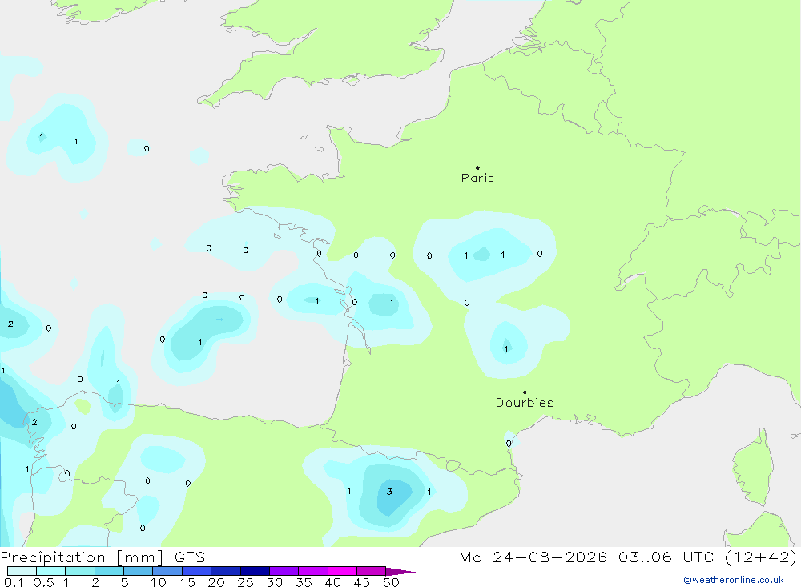Click the 25–30 mm dark blue legend box
The width and height of the screenshot is (801, 587).
click(x=255, y=571)
